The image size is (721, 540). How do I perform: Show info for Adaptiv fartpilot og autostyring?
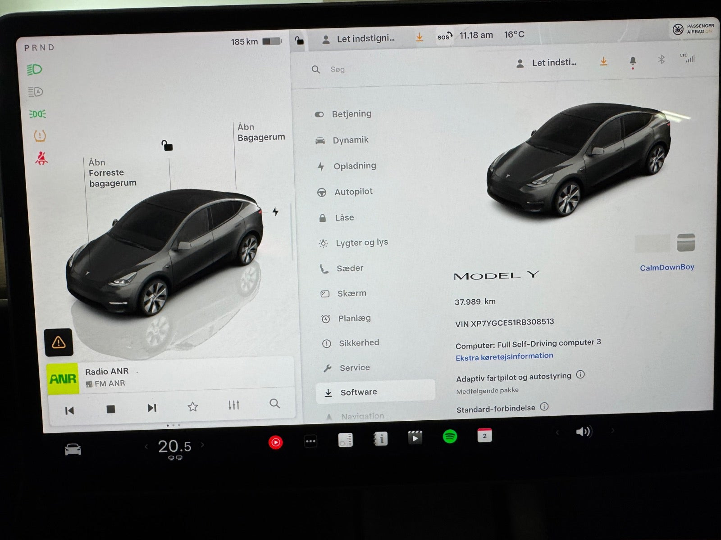point(580,374)
